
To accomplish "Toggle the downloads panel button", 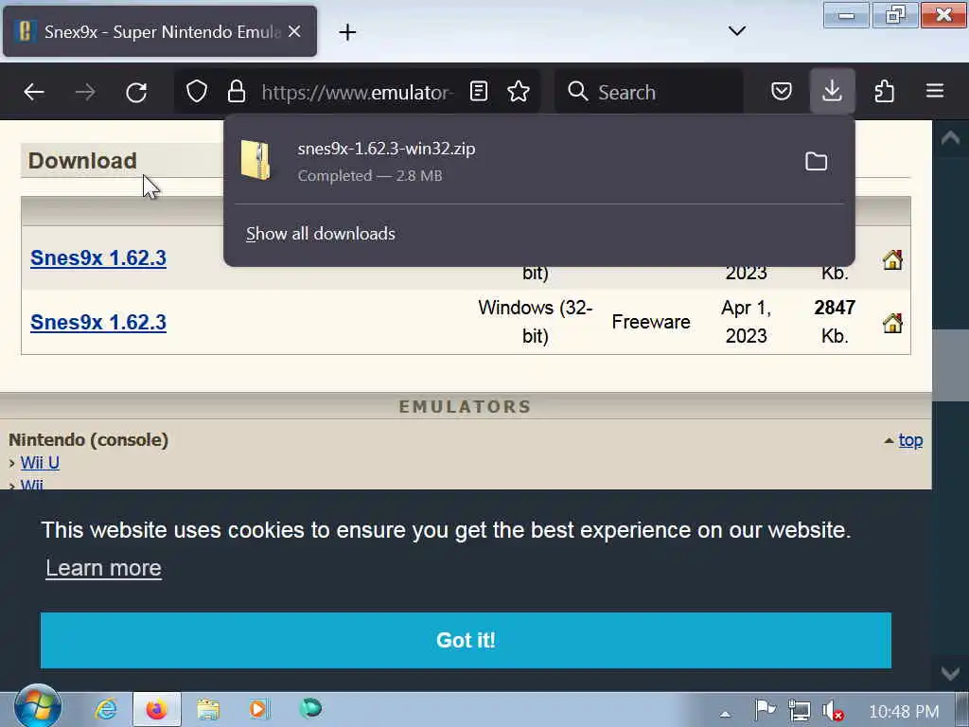I will [833, 91].
